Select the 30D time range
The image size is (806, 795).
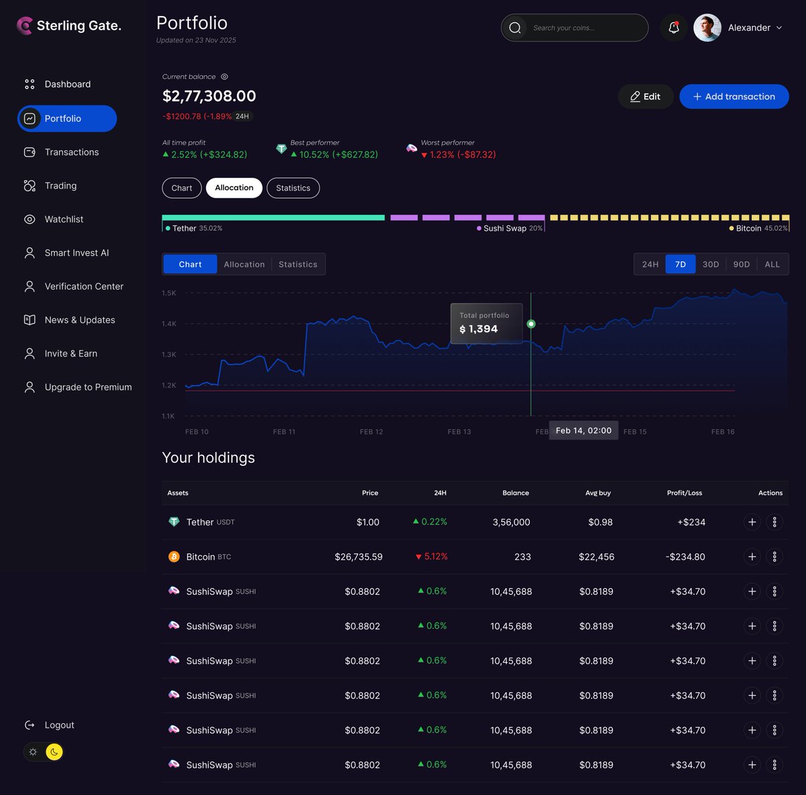click(711, 265)
